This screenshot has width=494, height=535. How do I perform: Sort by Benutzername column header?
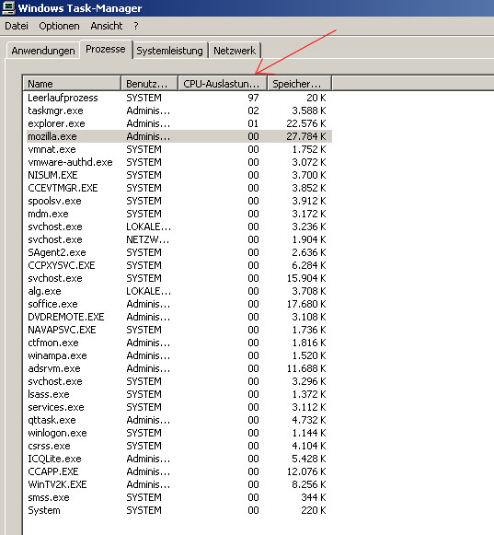pyautogui.click(x=149, y=84)
